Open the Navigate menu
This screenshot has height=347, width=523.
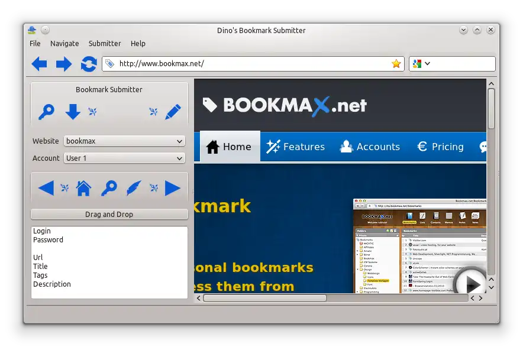point(64,44)
